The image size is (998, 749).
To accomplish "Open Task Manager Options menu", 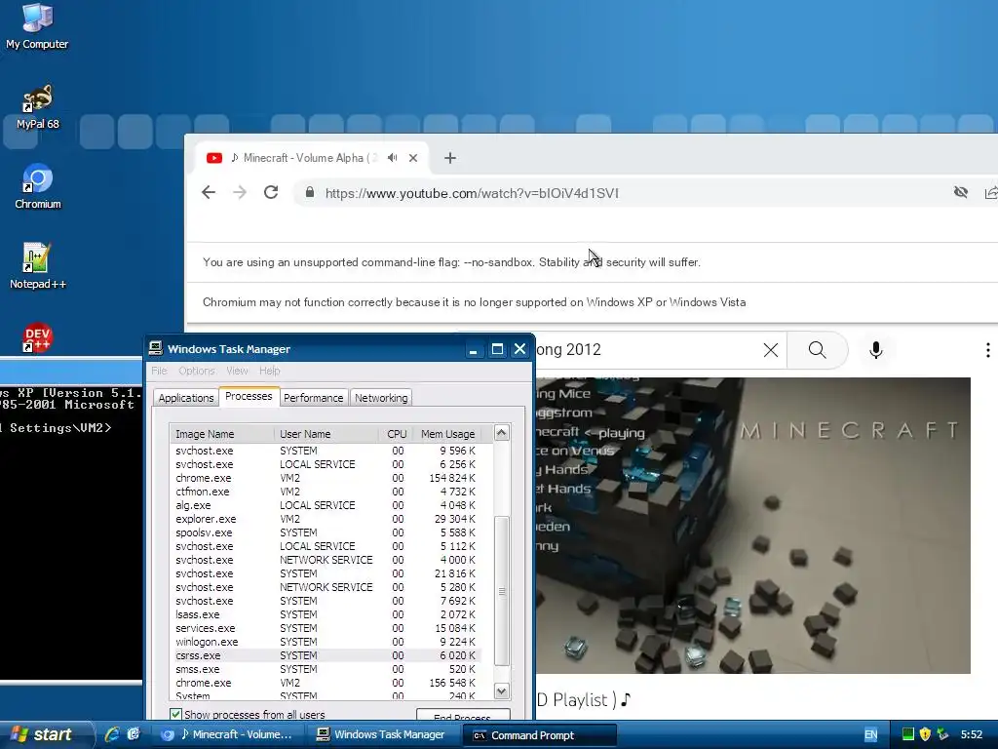I will [196, 371].
